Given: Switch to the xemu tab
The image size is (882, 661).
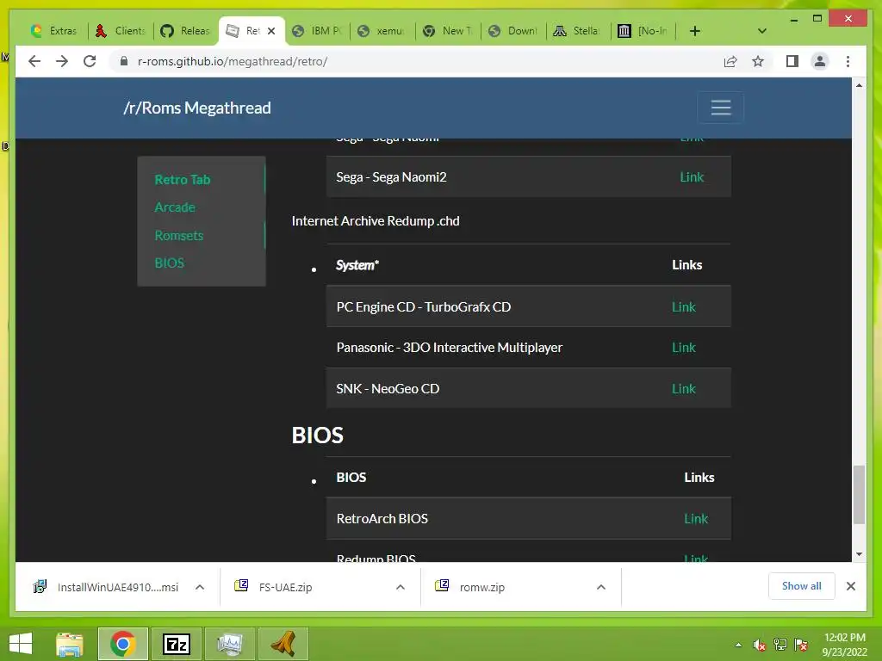Looking at the screenshot, I should point(382,31).
